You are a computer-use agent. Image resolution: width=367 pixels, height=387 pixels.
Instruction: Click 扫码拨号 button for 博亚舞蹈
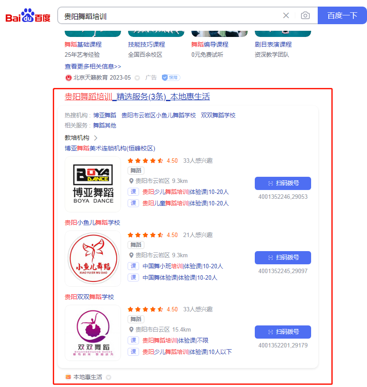pyautogui.click(x=283, y=183)
